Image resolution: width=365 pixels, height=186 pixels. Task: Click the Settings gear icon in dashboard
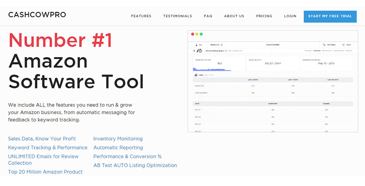(324, 45)
